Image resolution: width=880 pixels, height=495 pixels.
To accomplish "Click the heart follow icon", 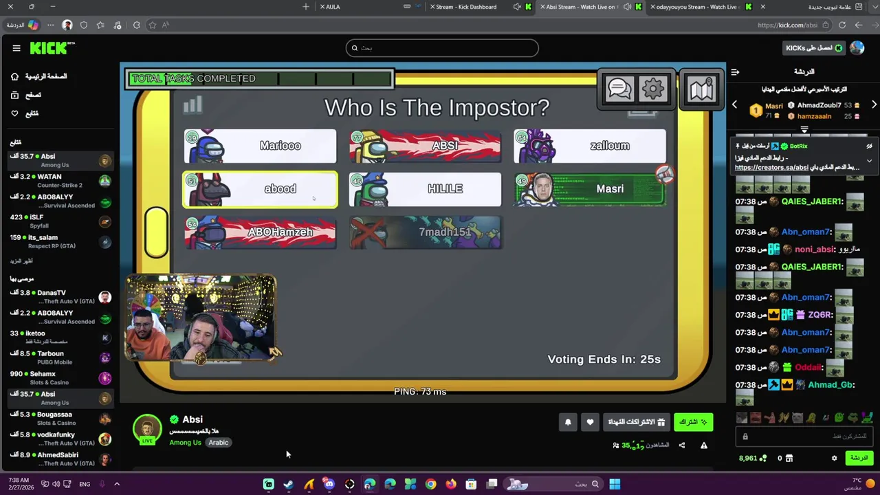I will tap(590, 422).
